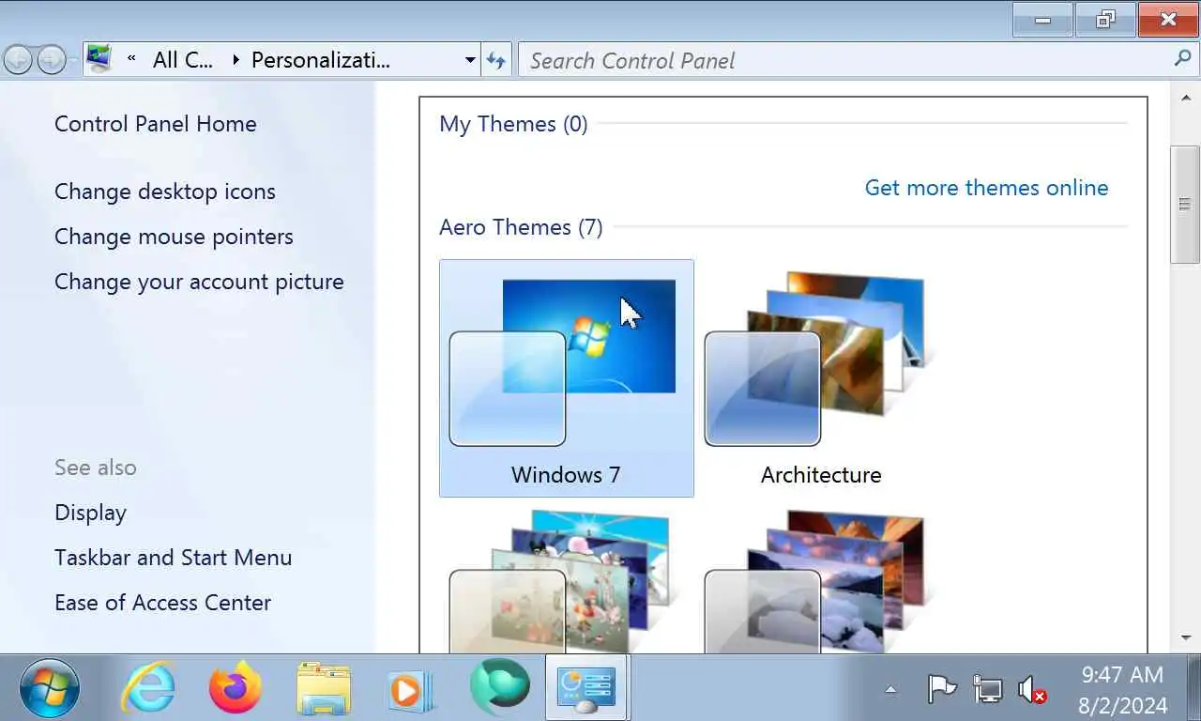Expand the arrow before Personalization breadcrumb
Image resolution: width=1201 pixels, height=721 pixels.
tap(235, 60)
